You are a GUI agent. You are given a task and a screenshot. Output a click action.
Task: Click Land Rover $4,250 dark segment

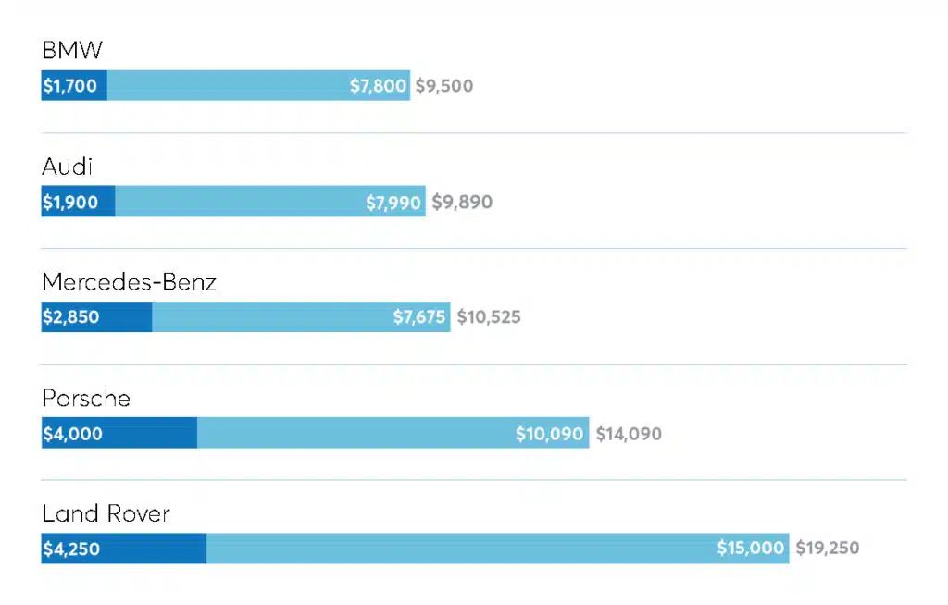(124, 549)
